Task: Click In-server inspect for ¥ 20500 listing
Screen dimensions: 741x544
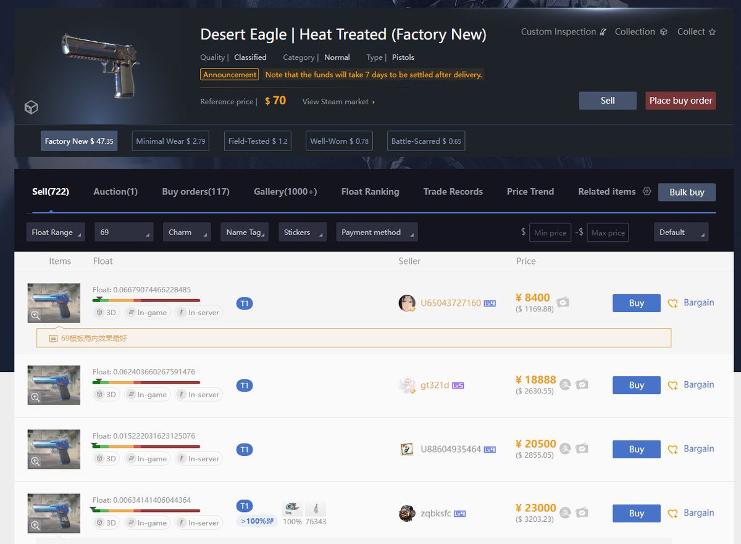Action: 198,459
